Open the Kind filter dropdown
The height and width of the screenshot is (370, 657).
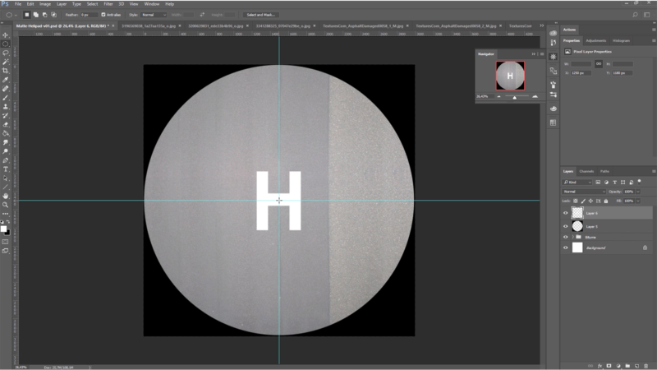pos(577,182)
